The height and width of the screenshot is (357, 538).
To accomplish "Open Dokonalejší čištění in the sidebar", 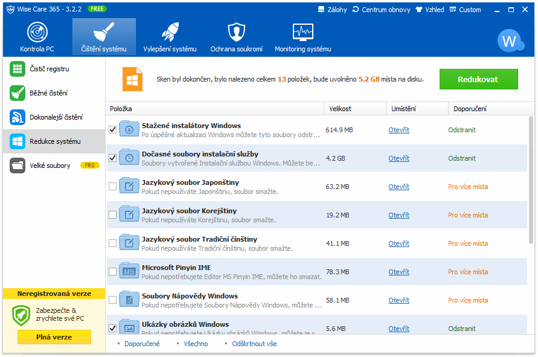I will 54,117.
